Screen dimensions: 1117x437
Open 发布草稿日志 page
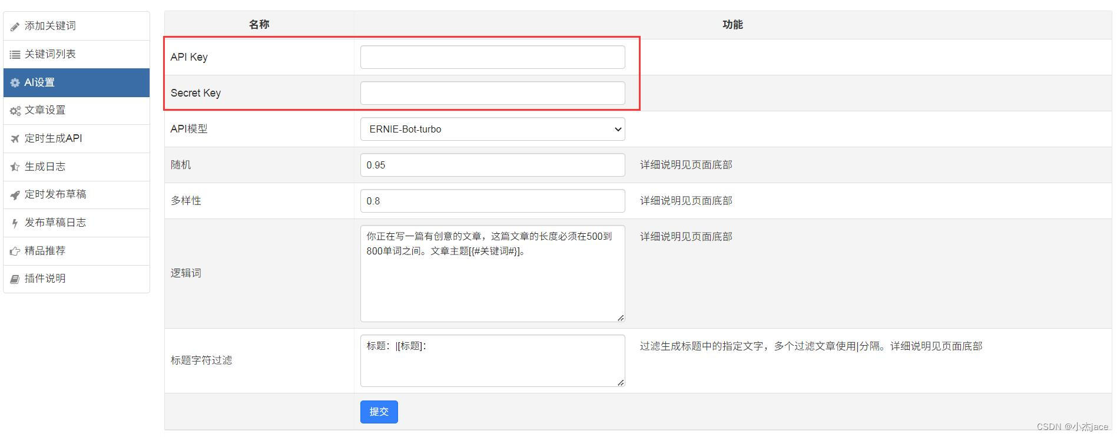[77, 223]
